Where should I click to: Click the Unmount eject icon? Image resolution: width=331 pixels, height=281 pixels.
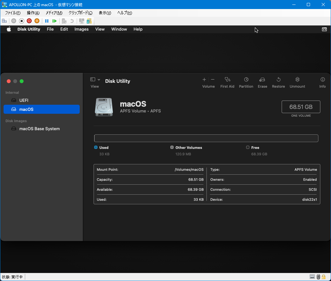tap(297, 80)
